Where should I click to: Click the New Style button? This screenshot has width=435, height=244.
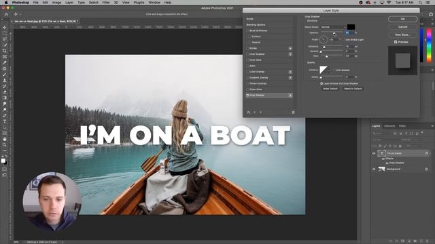pos(402,35)
